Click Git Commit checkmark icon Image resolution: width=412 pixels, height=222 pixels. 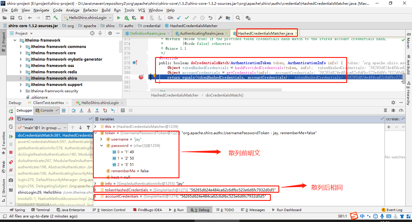pyautogui.click(x=187, y=18)
